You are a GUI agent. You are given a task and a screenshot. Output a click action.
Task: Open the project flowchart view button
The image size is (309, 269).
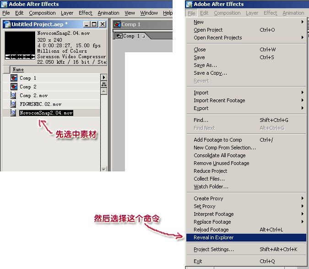click(x=103, y=84)
